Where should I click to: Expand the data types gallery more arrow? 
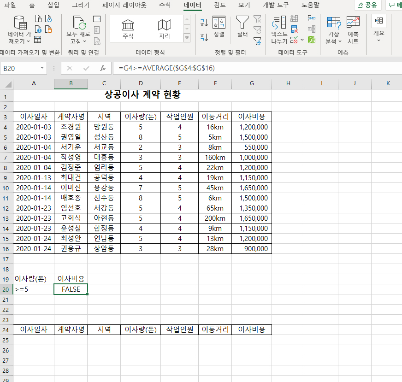[x=187, y=37]
